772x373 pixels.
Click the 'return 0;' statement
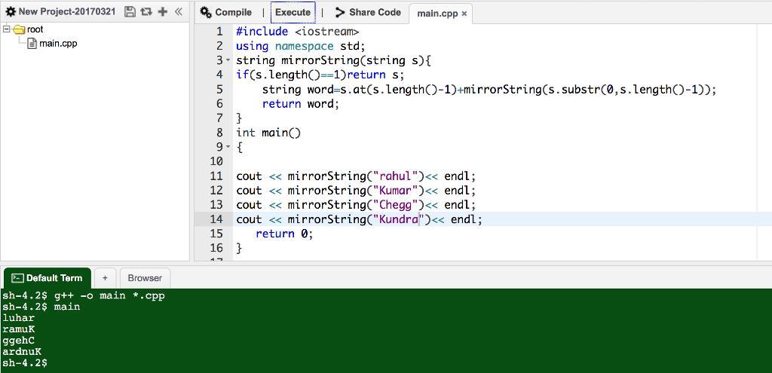click(284, 234)
